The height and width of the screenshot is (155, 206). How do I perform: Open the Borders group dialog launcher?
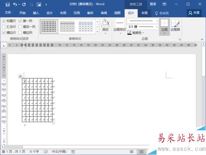click(180, 39)
